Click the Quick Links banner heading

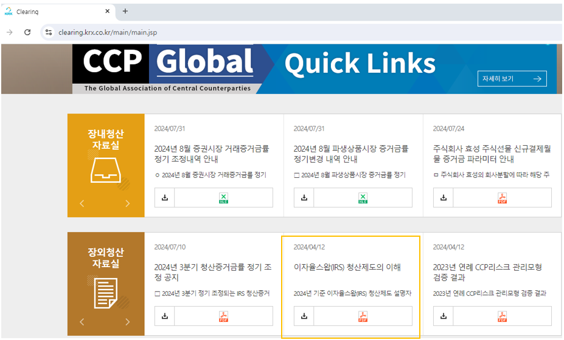[360, 64]
